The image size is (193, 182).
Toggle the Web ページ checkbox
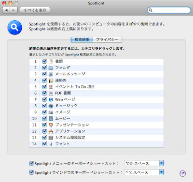[x=44, y=99]
